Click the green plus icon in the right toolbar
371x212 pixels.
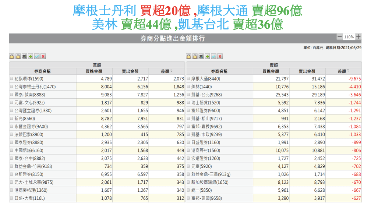pos(208,56)
